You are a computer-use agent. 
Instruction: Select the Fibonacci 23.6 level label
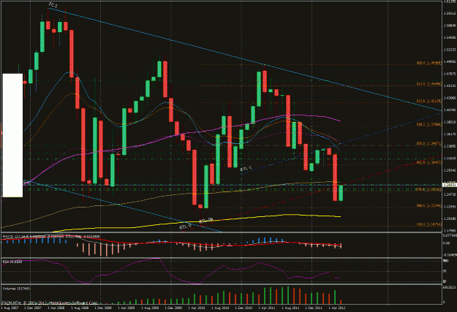pyautogui.click(x=429, y=101)
